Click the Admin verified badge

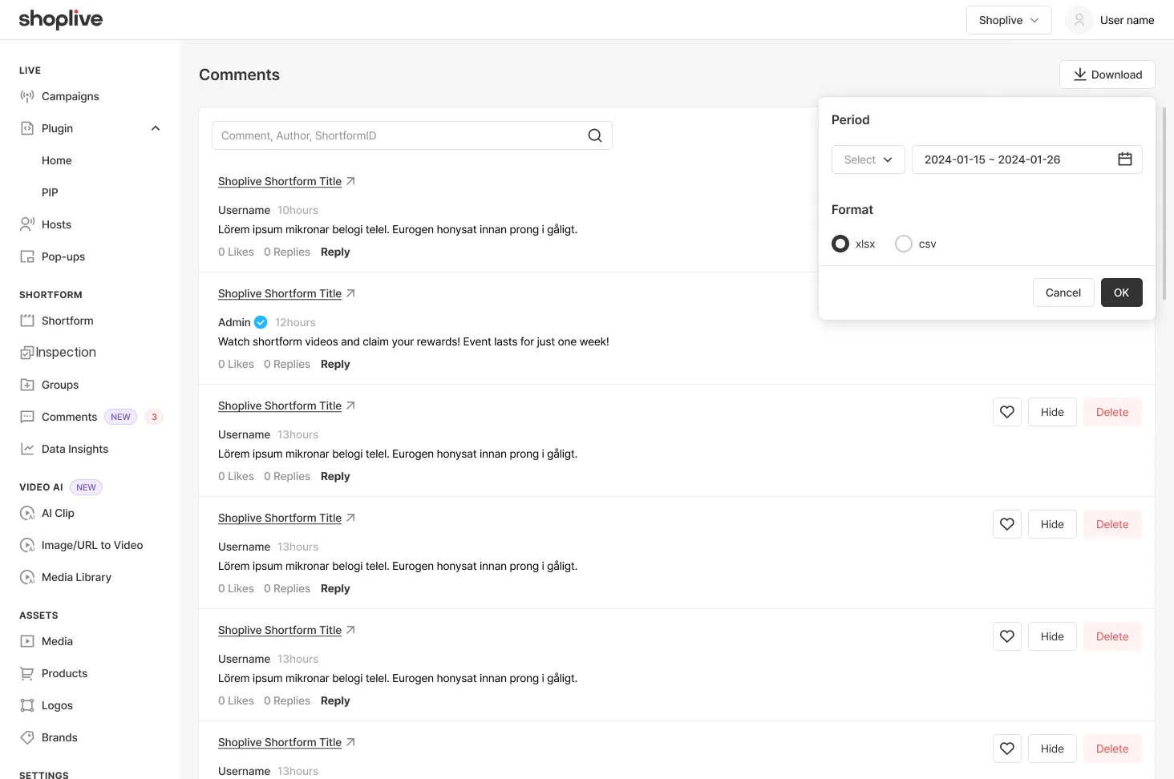point(261,322)
